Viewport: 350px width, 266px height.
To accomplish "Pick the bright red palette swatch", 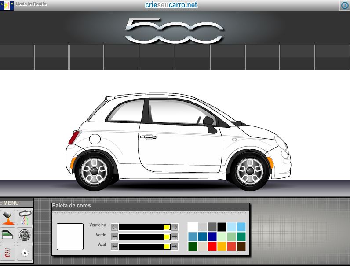I will pyautogui.click(x=212, y=246).
